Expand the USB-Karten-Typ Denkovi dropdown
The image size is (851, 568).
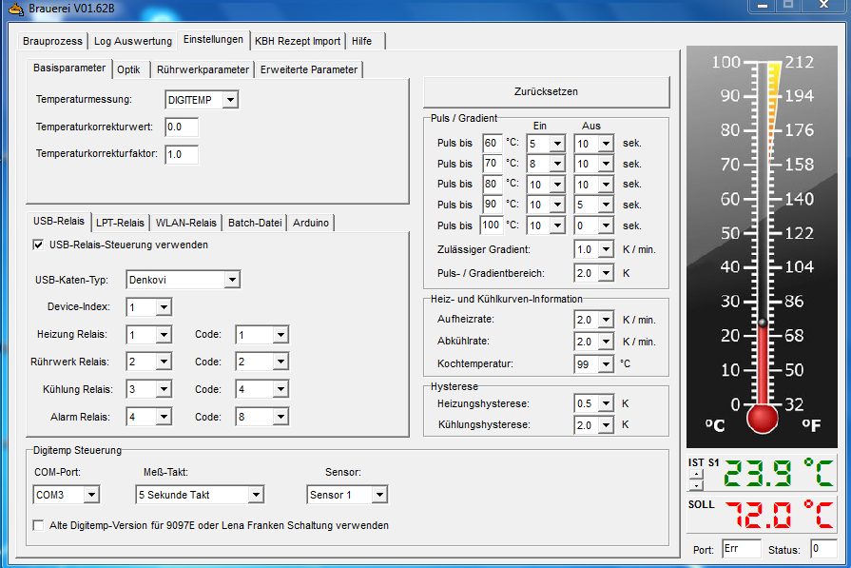(x=231, y=280)
